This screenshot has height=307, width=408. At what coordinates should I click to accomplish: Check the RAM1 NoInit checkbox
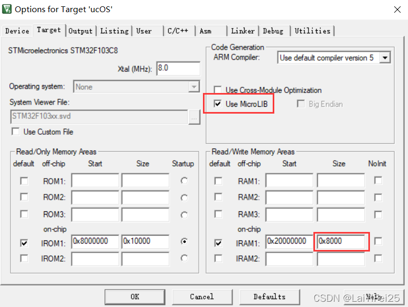point(378,180)
